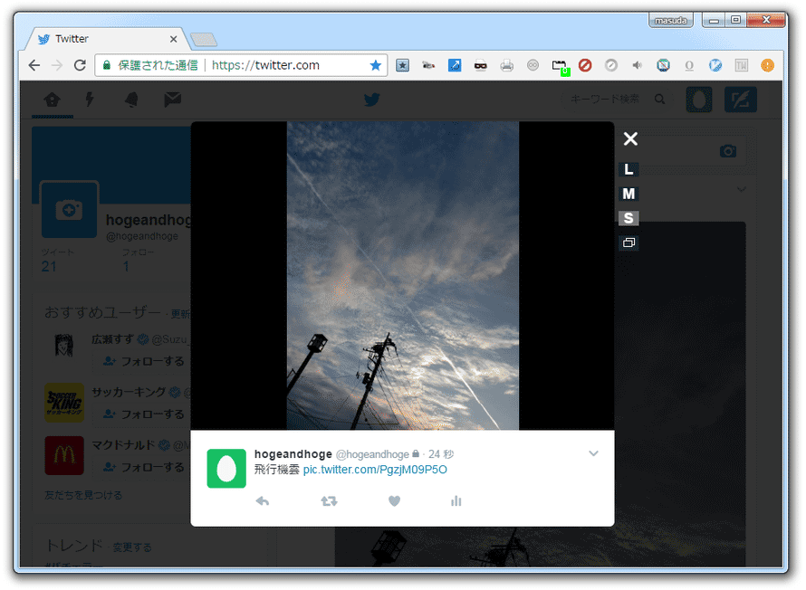Image resolution: width=806 pixels, height=590 pixels.
Task: Click the contrail sky photo in the viewer
Action: tap(403, 275)
